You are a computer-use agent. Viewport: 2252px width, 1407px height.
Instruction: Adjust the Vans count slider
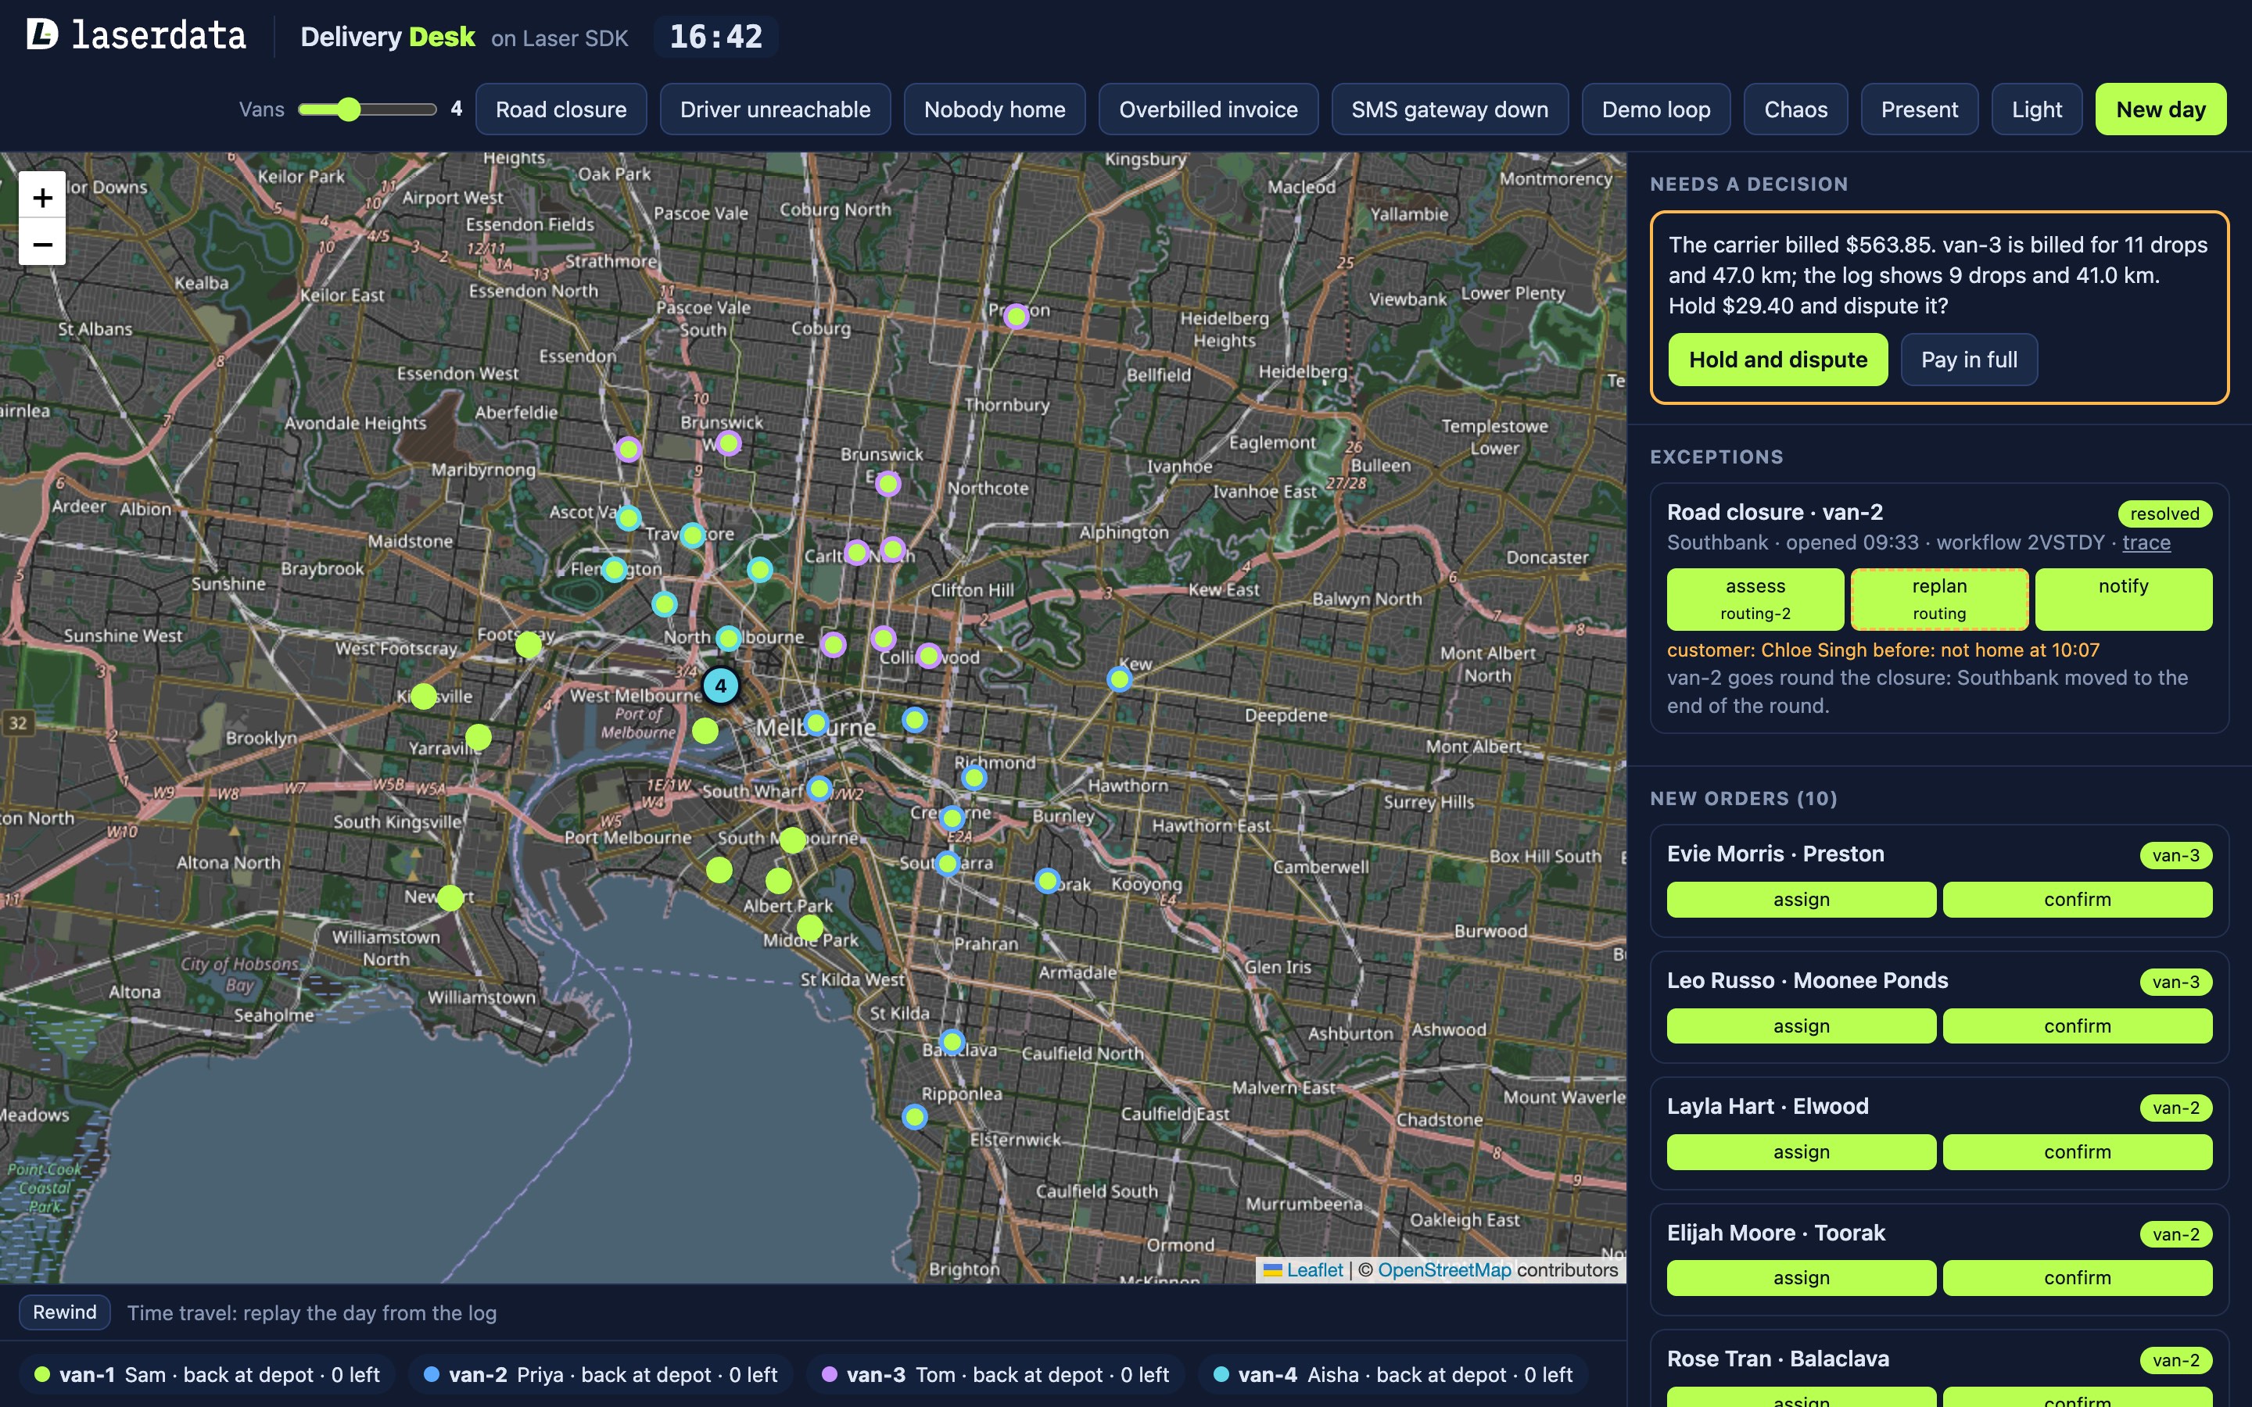pyautogui.click(x=367, y=109)
